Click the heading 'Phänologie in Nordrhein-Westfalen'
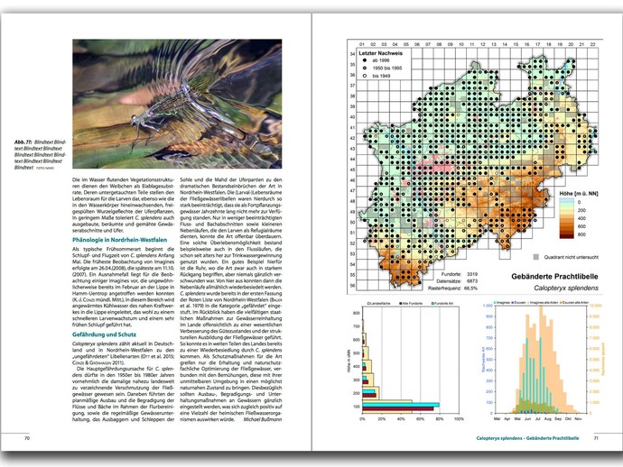623x467 pixels. click(x=119, y=240)
